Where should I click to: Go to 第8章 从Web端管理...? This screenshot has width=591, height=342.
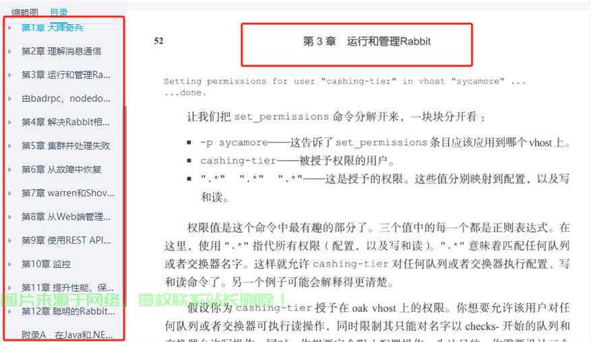coord(66,217)
